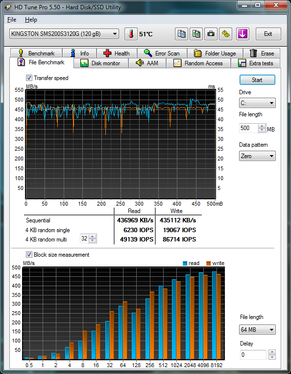The width and height of the screenshot is (291, 374).
Task: Open the Folder Usage tab
Action: (x=215, y=53)
